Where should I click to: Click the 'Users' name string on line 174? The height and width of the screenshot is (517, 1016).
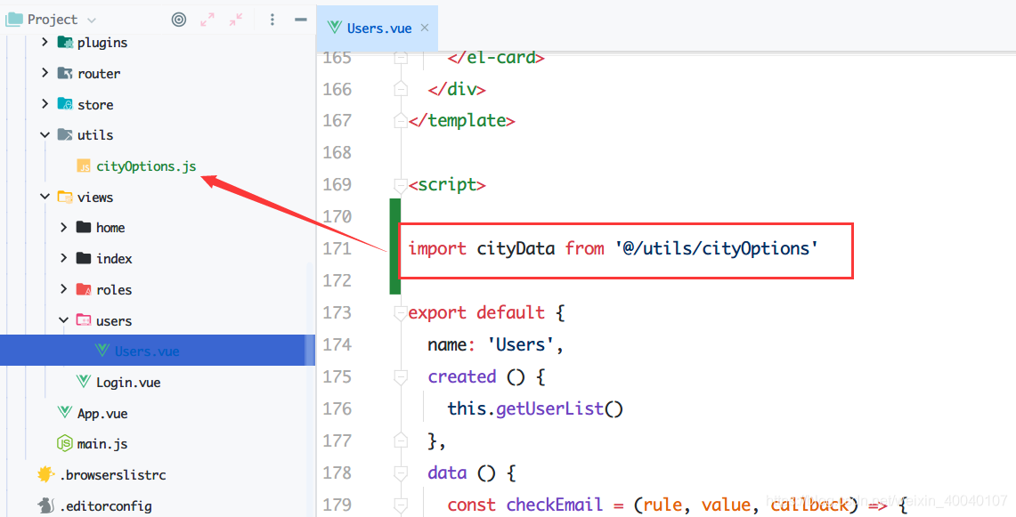pyautogui.click(x=520, y=344)
